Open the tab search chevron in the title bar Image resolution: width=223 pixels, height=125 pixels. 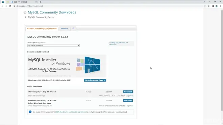204,2
